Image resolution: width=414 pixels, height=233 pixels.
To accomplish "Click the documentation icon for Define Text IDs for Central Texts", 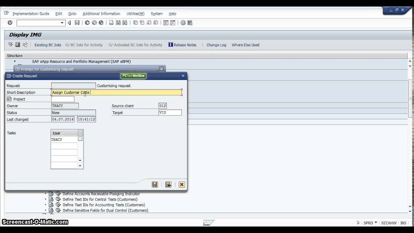I will [51, 199].
